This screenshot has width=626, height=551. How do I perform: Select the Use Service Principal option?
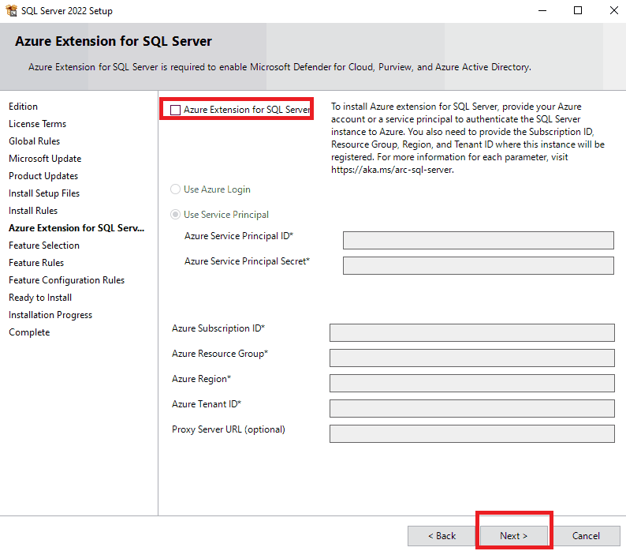[176, 215]
